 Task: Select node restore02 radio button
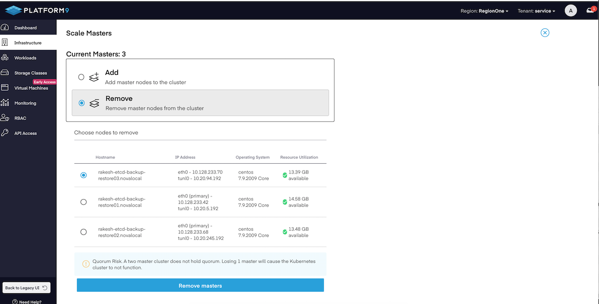83,232
